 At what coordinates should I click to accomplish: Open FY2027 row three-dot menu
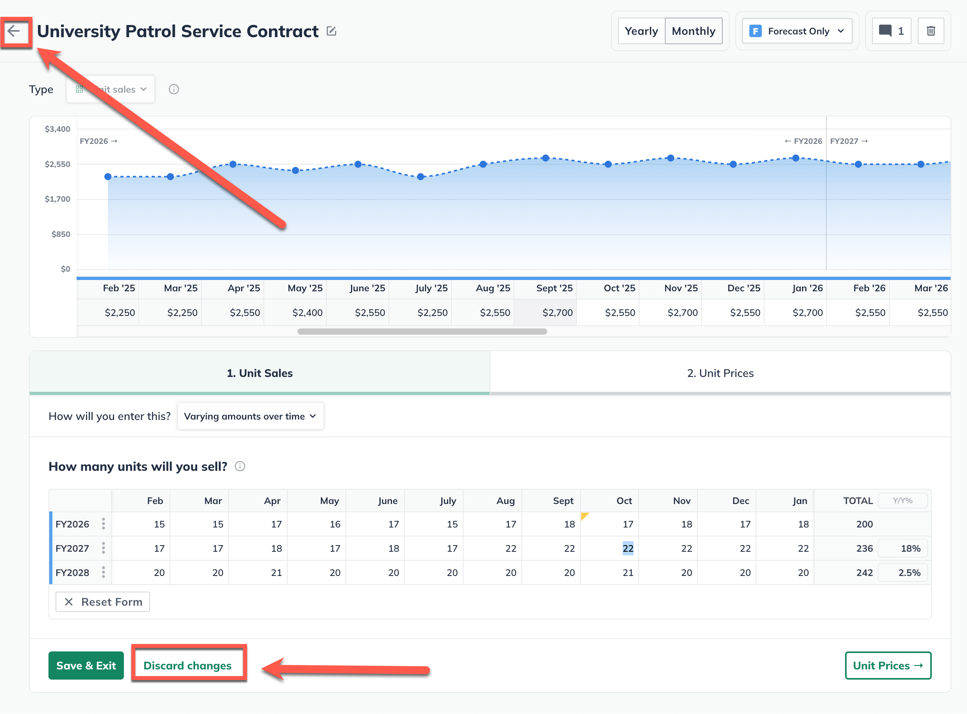pyautogui.click(x=103, y=548)
